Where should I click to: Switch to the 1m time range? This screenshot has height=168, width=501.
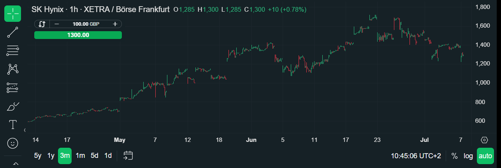pyautogui.click(x=80, y=156)
